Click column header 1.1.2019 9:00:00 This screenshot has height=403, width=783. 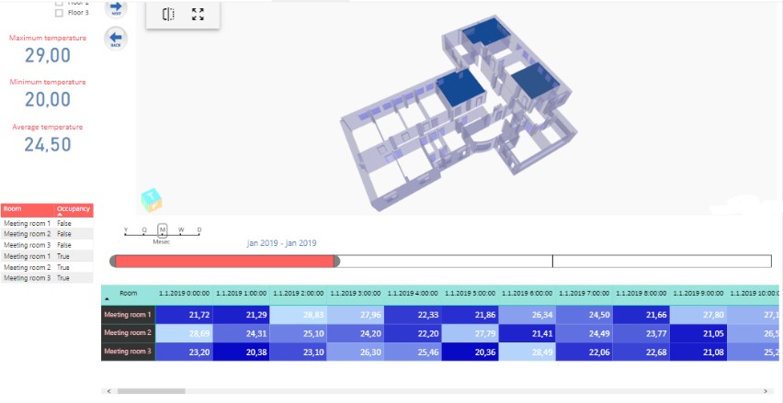[x=698, y=295]
